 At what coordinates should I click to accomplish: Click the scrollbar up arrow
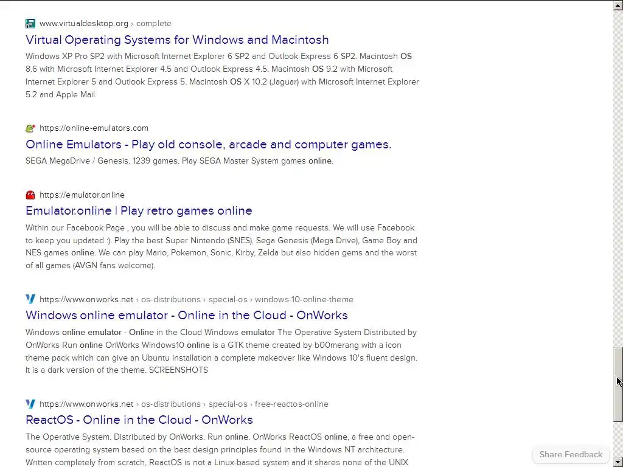(618, 5)
